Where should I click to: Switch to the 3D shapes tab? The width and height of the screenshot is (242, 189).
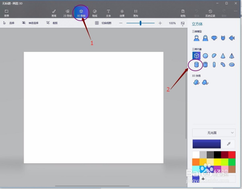pyautogui.click(x=81, y=13)
